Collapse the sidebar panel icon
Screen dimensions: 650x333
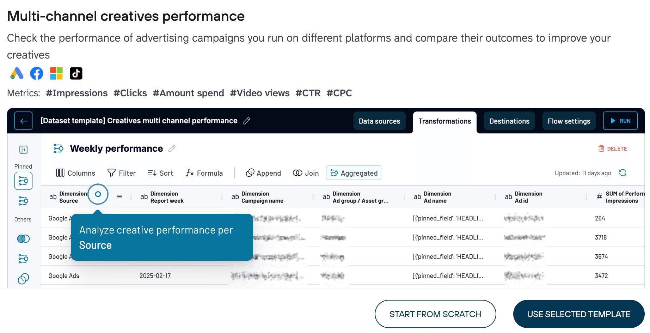[x=23, y=150]
